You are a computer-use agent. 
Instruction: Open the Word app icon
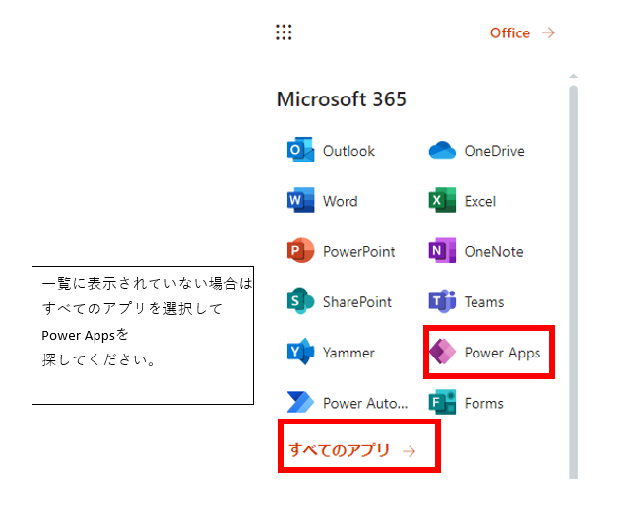point(301,200)
